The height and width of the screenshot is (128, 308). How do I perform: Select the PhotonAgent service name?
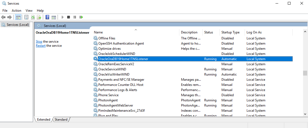click(108, 100)
